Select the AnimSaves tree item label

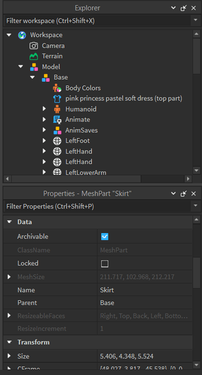point(82,130)
